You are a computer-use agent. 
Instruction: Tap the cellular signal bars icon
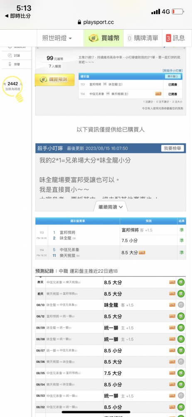point(156,12)
